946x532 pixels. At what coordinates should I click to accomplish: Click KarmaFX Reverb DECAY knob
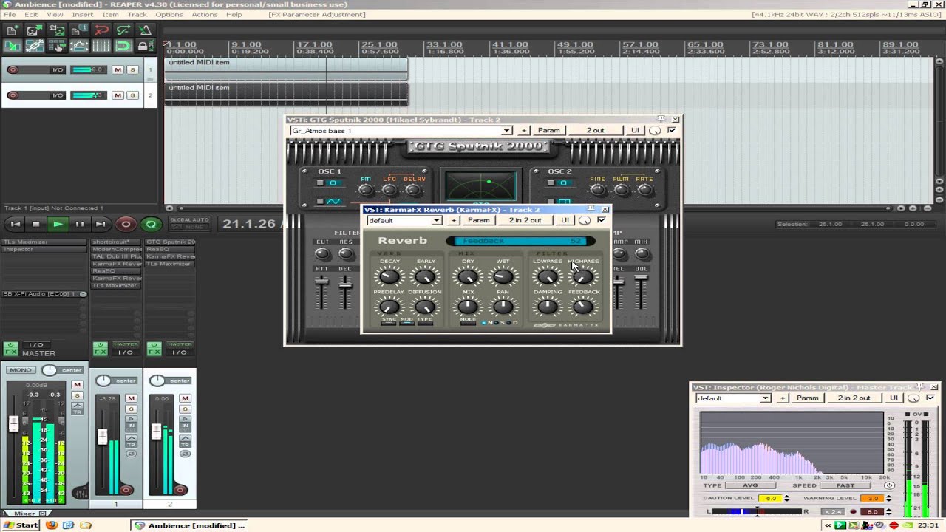coord(389,277)
